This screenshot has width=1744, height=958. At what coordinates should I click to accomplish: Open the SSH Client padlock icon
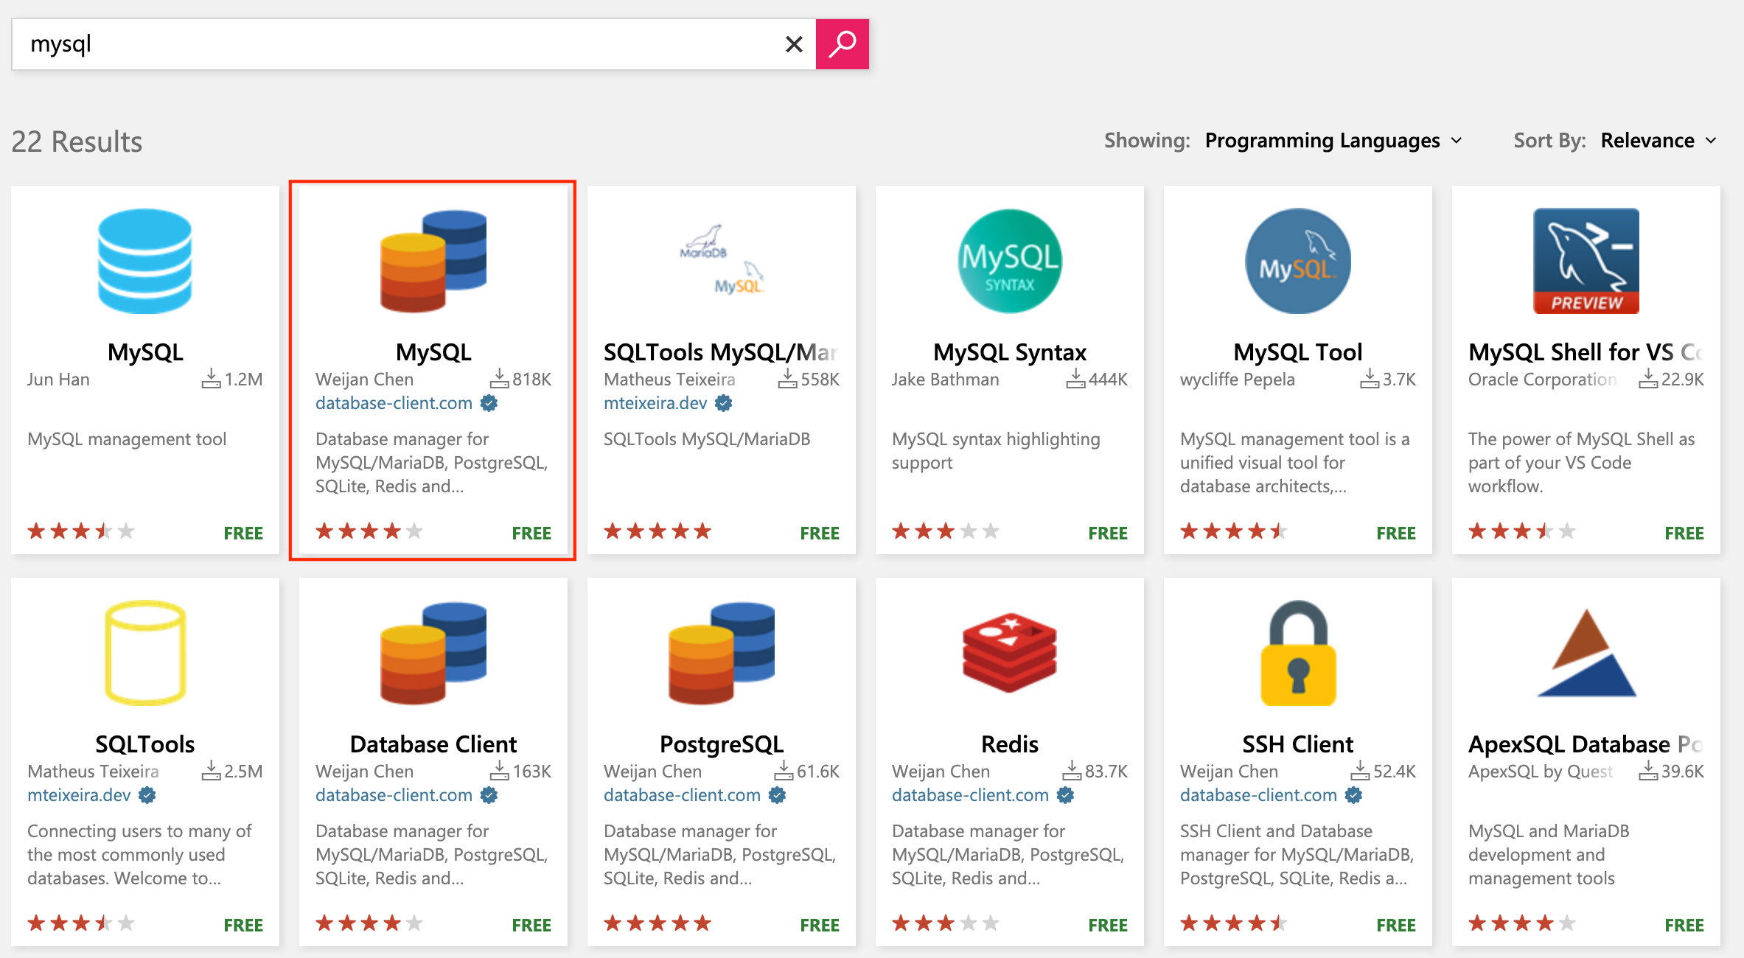(1297, 653)
